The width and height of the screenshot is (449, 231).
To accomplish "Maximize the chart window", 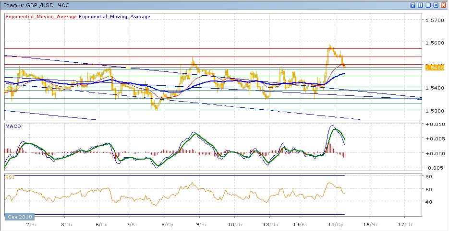I will point(436,5).
